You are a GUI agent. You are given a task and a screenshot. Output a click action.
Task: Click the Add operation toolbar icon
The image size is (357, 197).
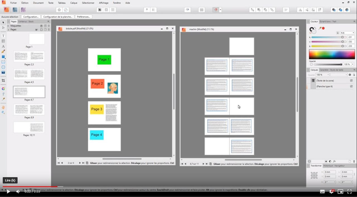(334, 10)
